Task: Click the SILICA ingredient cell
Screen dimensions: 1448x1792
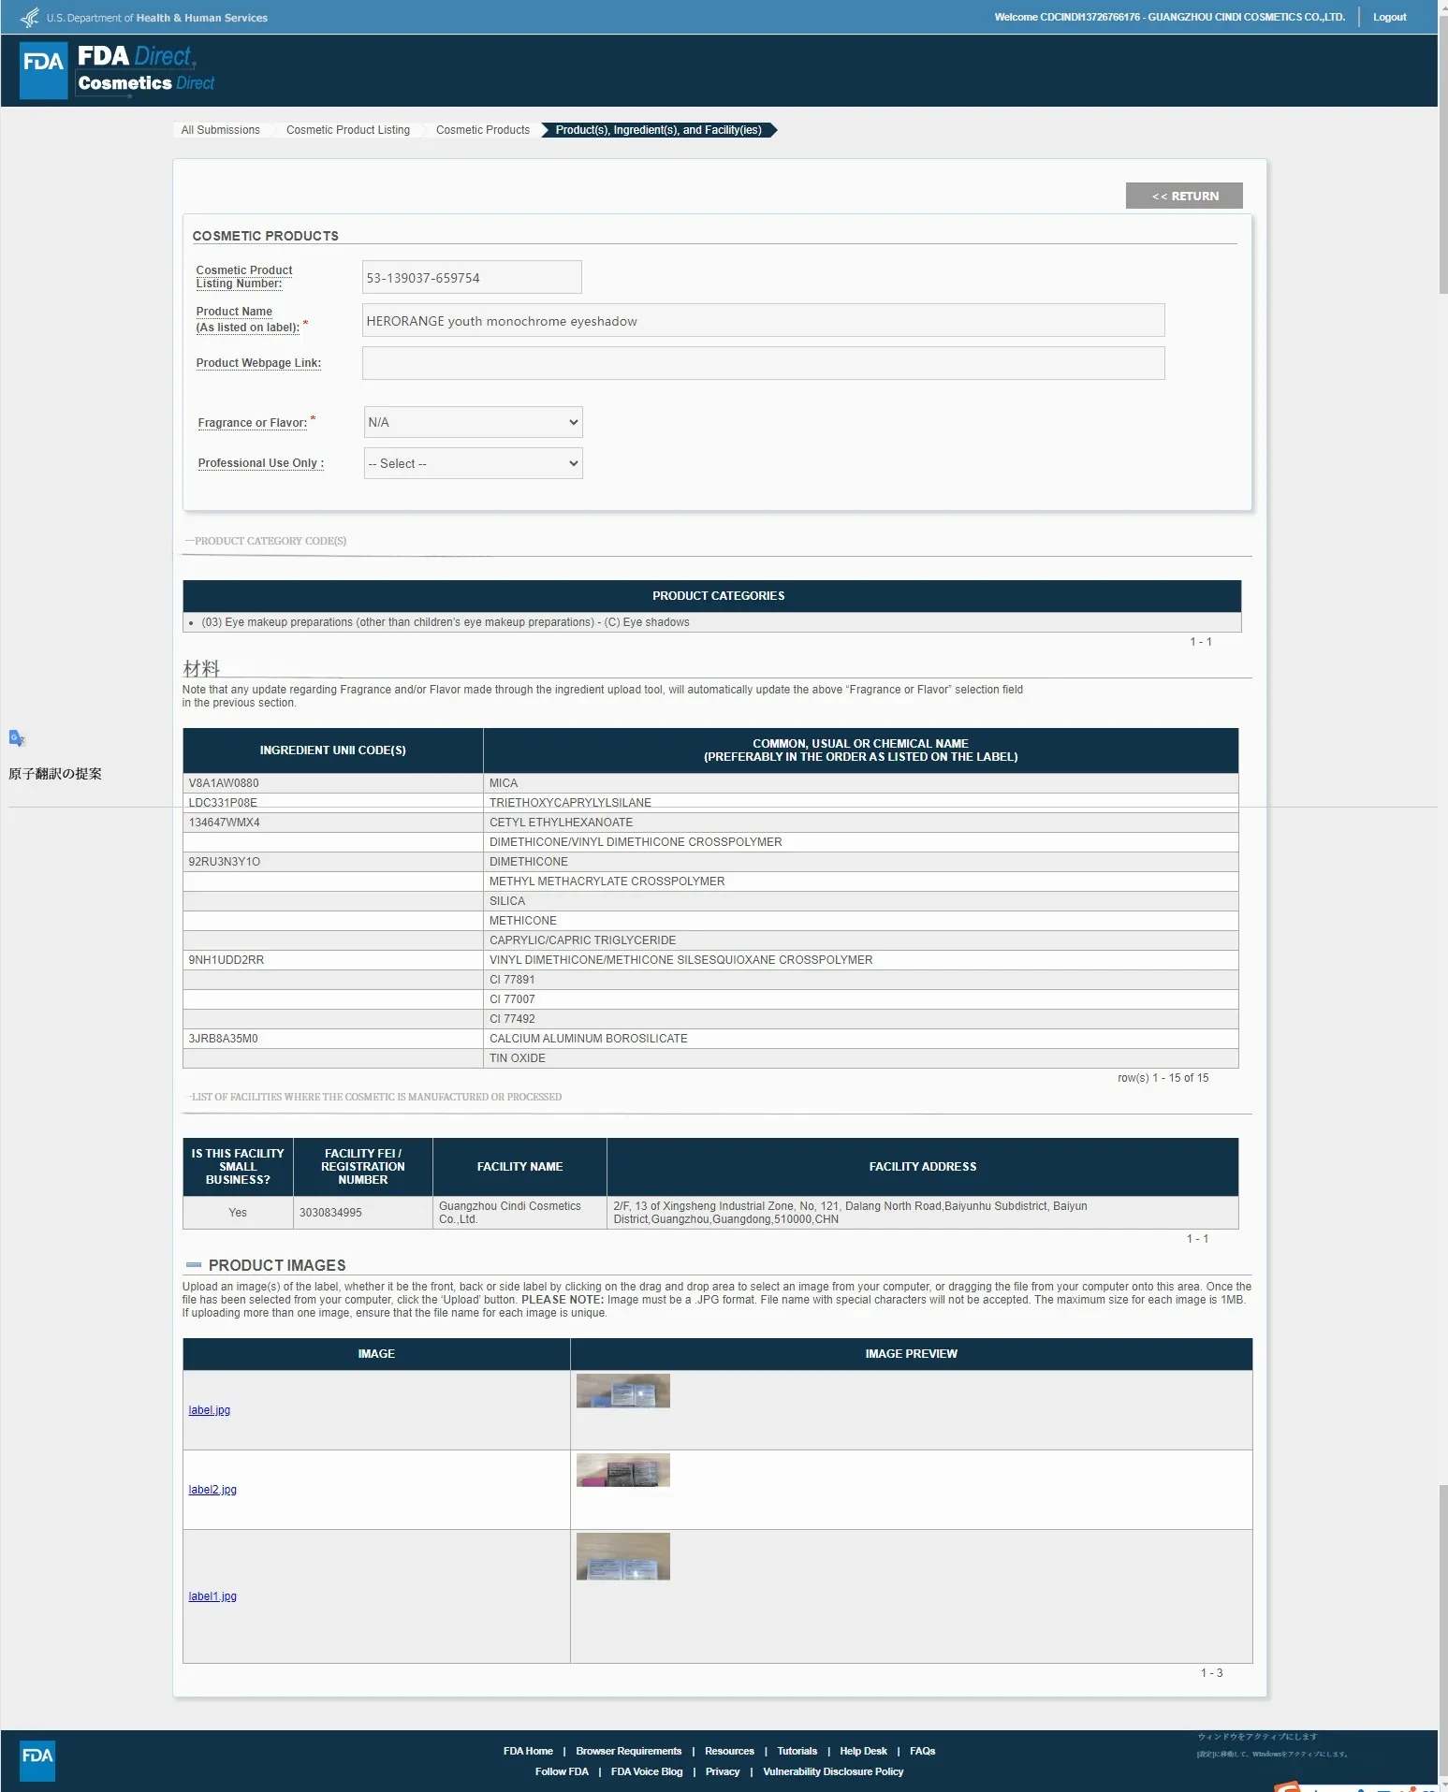Action: pyautogui.click(x=860, y=901)
